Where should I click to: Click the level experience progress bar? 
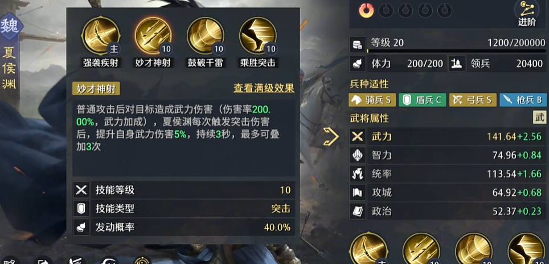tap(457, 51)
